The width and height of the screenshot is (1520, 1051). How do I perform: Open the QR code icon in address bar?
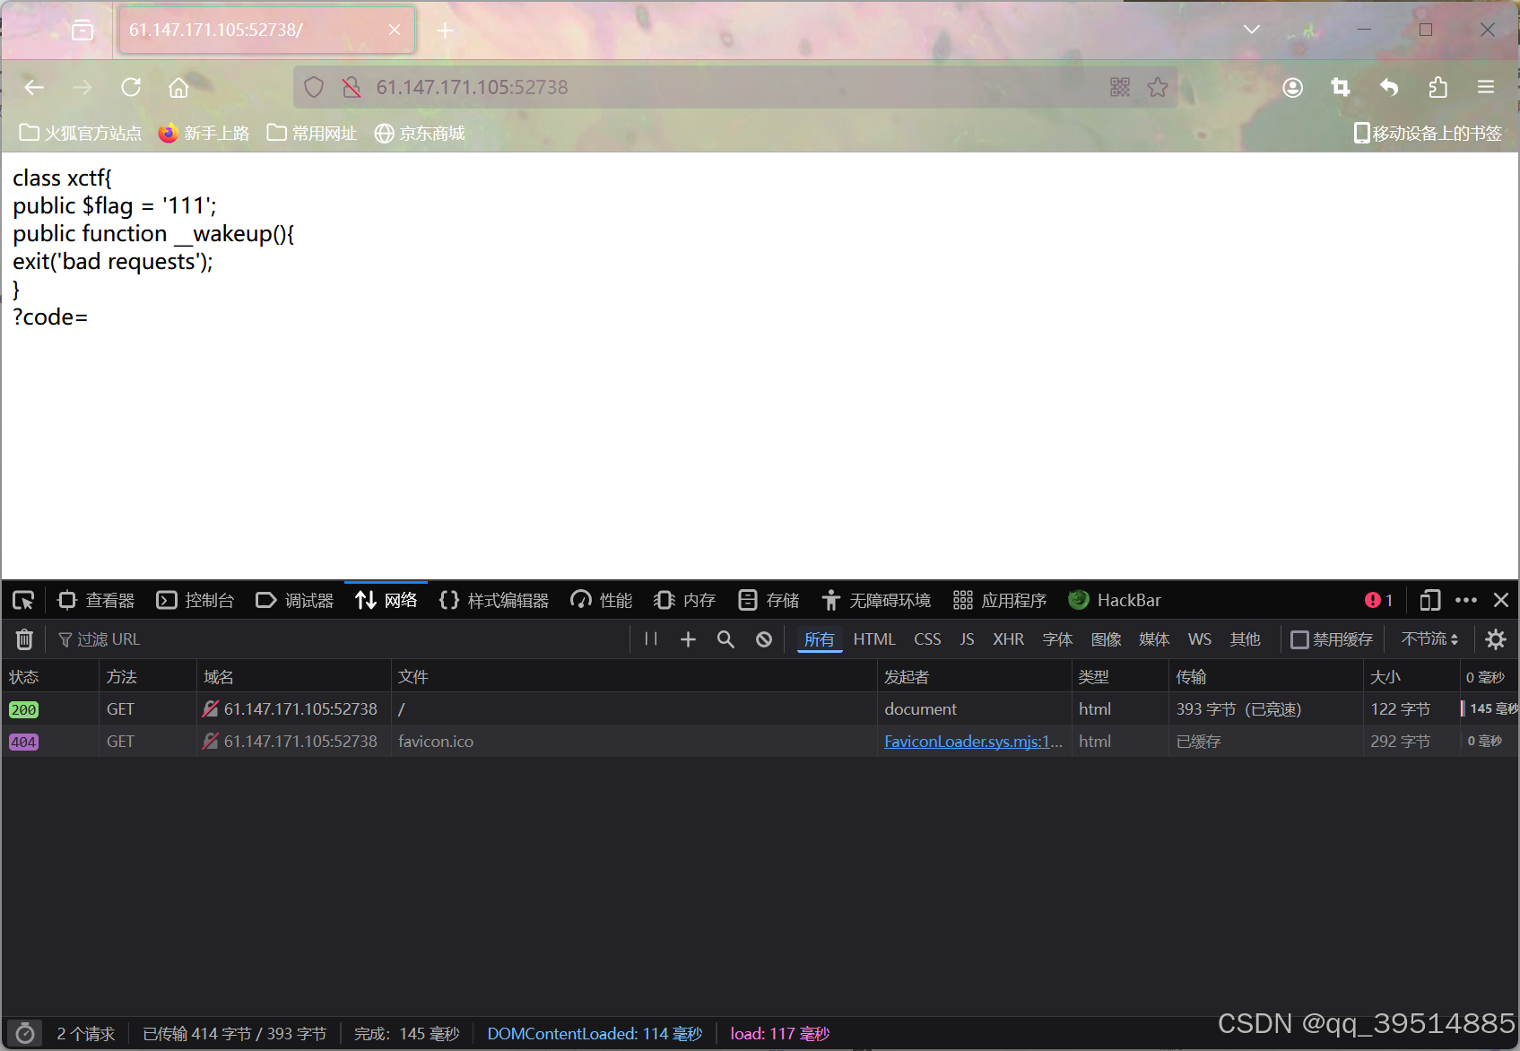point(1120,87)
